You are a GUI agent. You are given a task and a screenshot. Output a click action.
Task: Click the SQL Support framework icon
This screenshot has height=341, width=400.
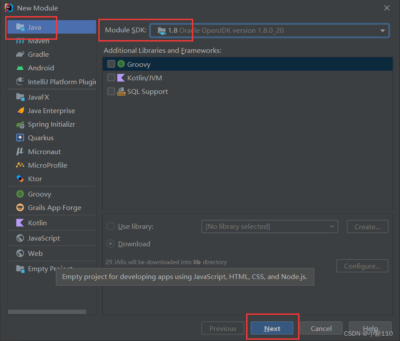[121, 91]
